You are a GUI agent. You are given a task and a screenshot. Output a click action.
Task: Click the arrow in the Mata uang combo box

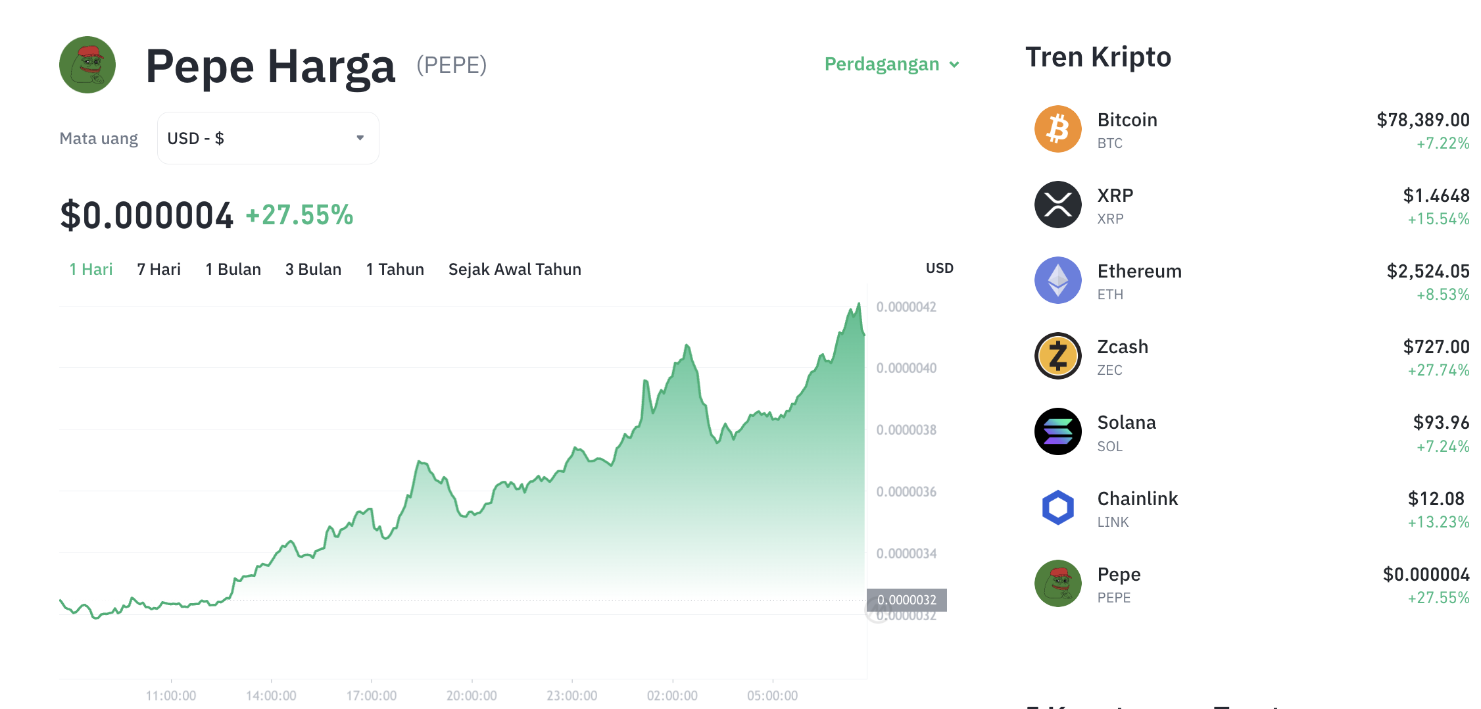point(360,138)
